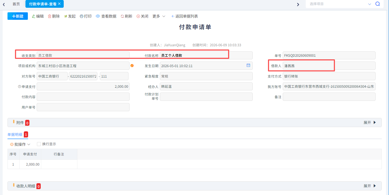Click the 用户单号 input field
This screenshot has width=389, height=195.
tap(83, 107)
